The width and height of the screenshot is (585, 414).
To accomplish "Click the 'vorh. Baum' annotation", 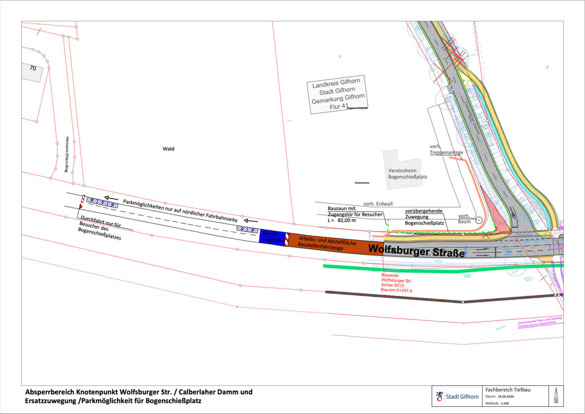I will [x=464, y=219].
